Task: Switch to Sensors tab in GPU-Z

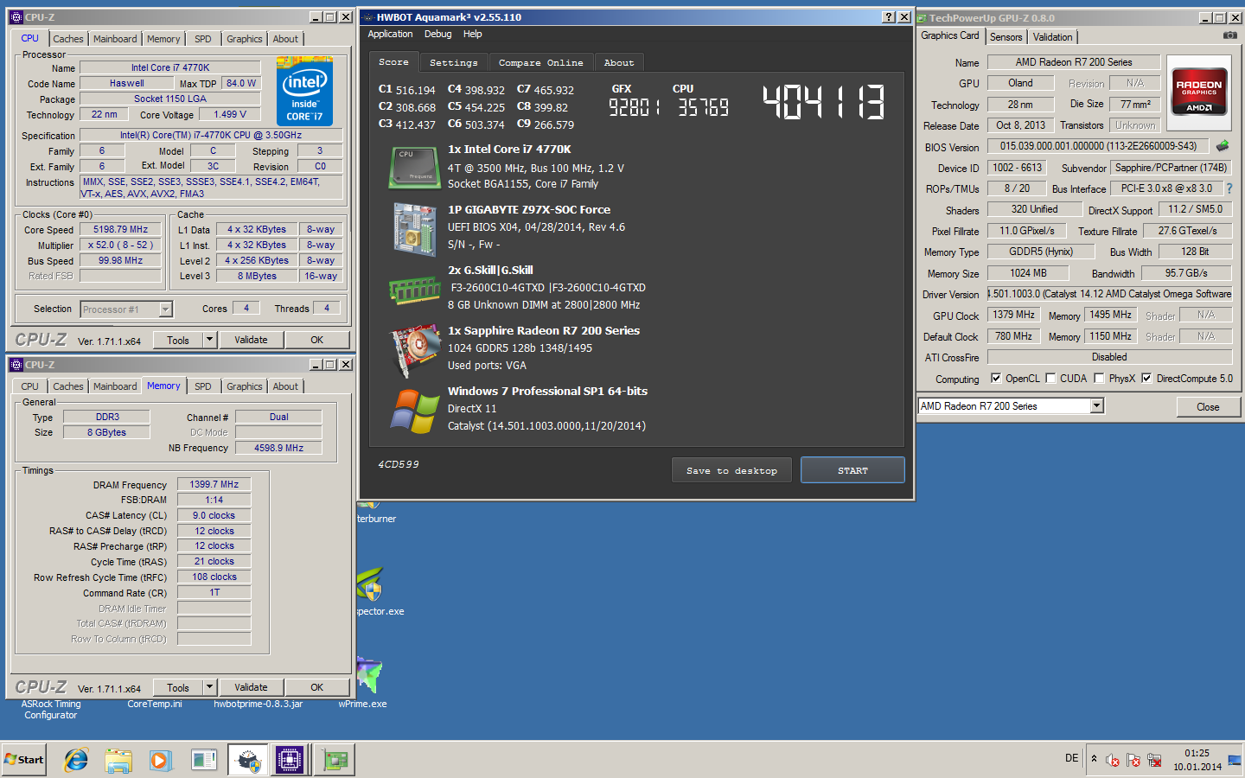Action: pyautogui.click(x=1006, y=37)
